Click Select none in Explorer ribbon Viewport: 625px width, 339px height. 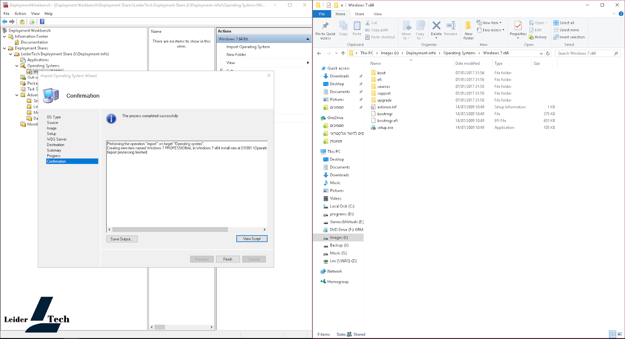[x=566, y=30]
